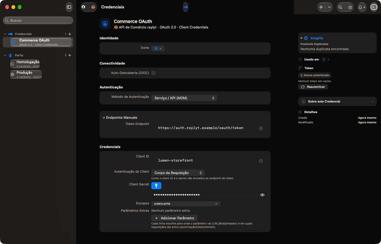This screenshot has height=244, width=381.
Task: Click the Commerce OAuth shield header icon
Action: [105, 24]
